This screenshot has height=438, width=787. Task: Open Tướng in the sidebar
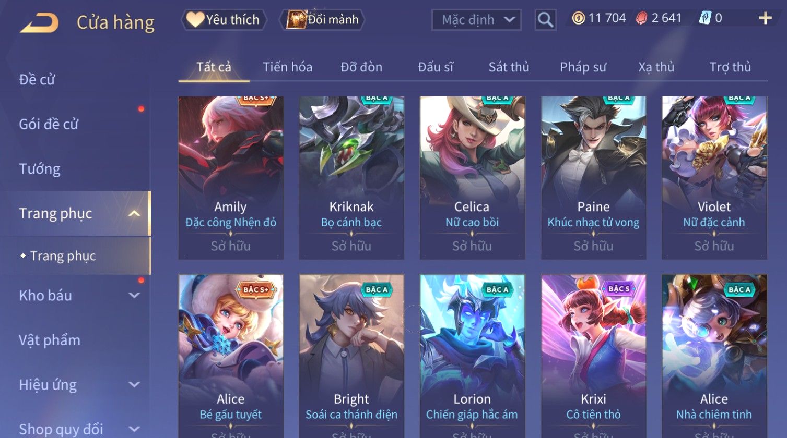(x=40, y=169)
